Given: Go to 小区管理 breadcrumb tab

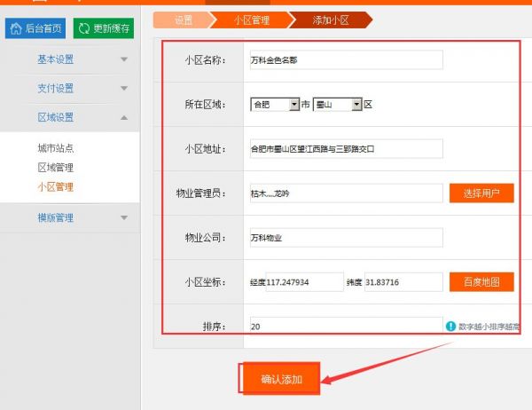Looking at the screenshot, I should pos(251,19).
